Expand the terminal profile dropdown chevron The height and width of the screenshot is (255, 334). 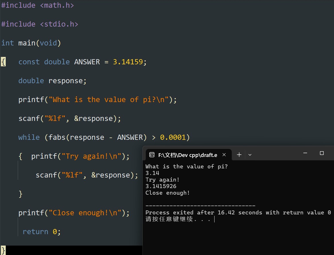pyautogui.click(x=250, y=155)
